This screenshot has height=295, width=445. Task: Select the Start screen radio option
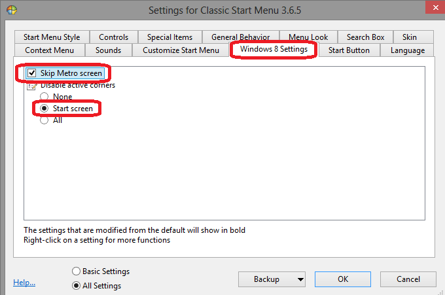[44, 109]
